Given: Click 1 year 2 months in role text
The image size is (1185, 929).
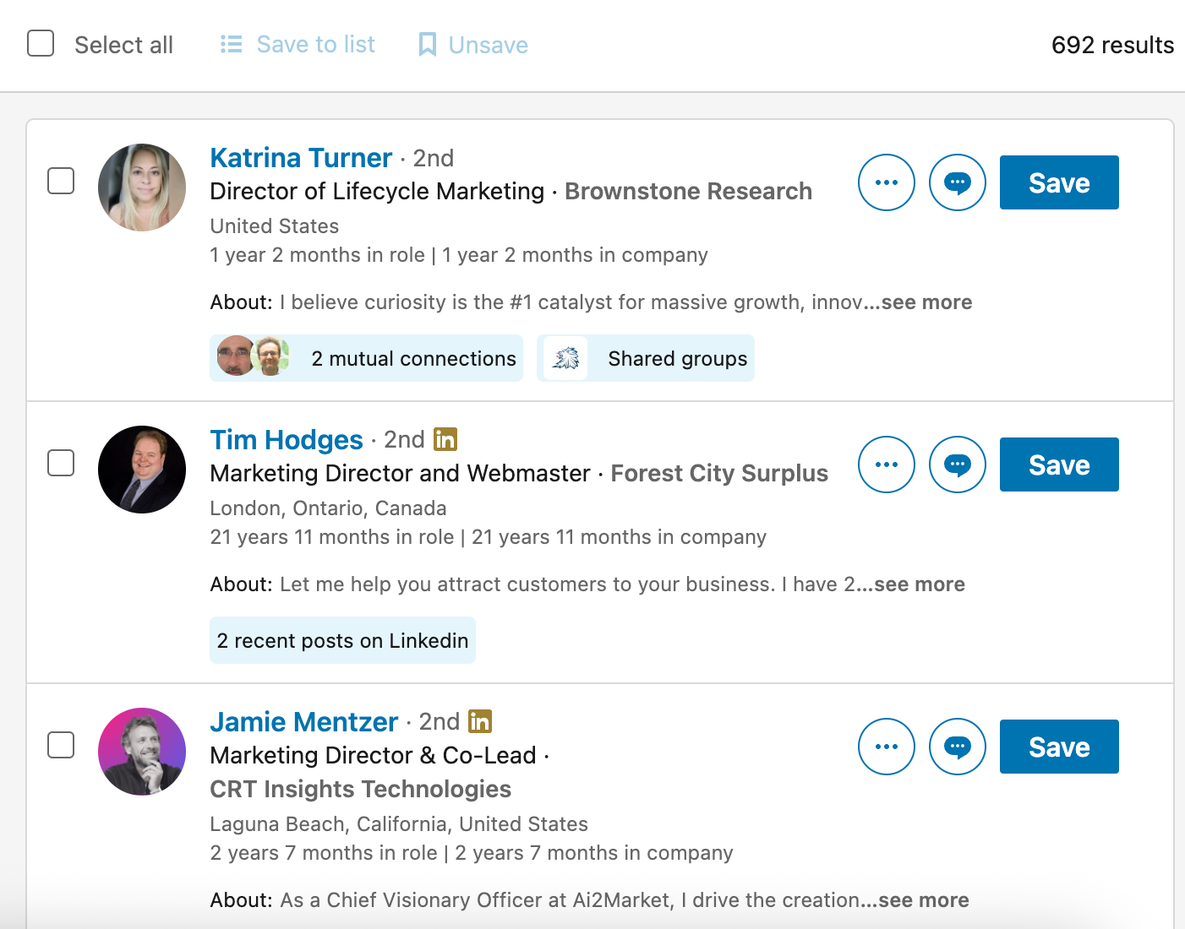Looking at the screenshot, I should (317, 255).
